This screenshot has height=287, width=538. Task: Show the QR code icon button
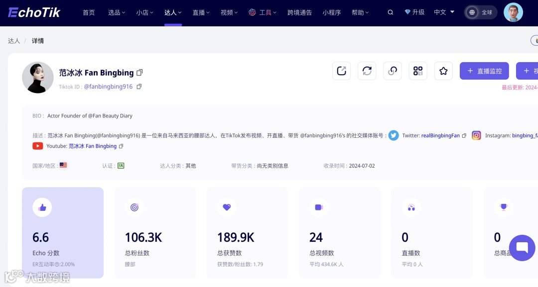[418, 71]
